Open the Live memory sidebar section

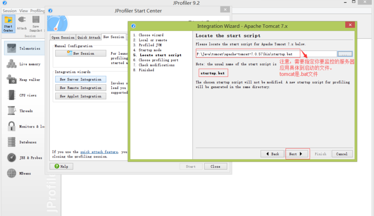tap(24, 64)
